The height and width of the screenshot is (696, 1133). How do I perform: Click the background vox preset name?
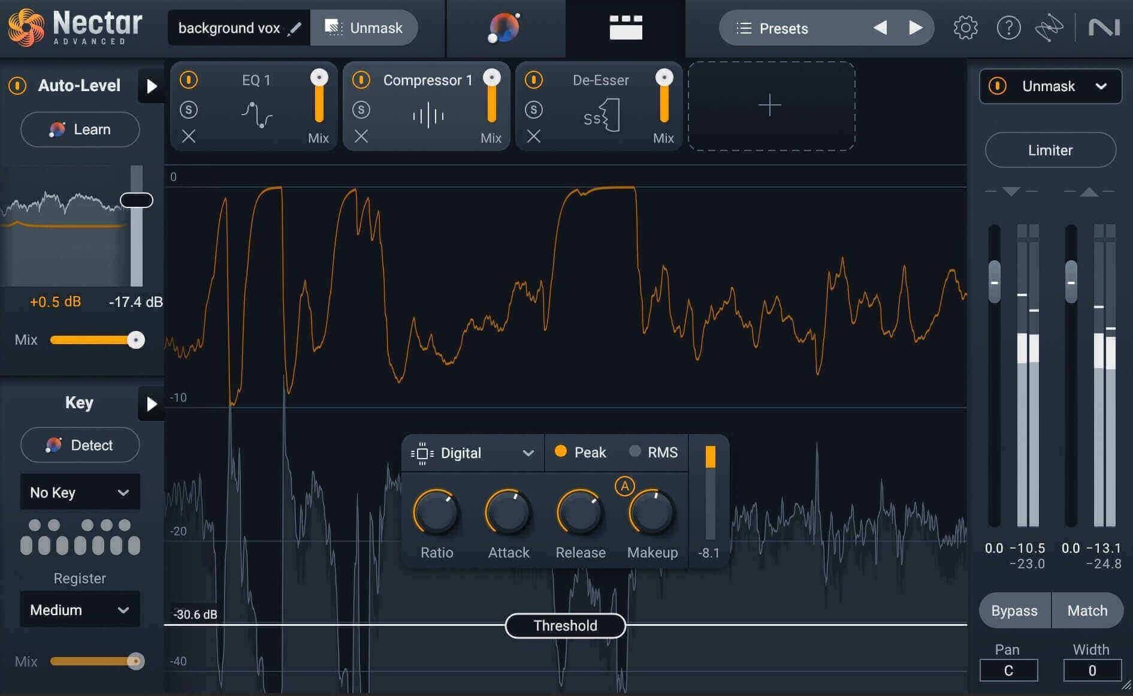[x=229, y=28]
